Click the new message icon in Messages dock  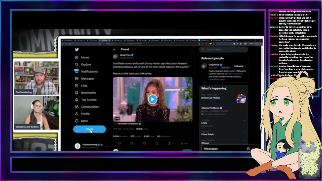coord(248,149)
